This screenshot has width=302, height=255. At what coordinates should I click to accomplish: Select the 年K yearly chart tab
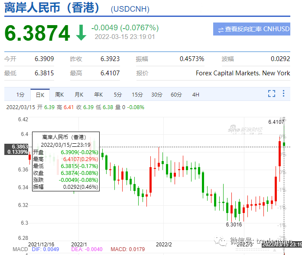(x=98, y=94)
